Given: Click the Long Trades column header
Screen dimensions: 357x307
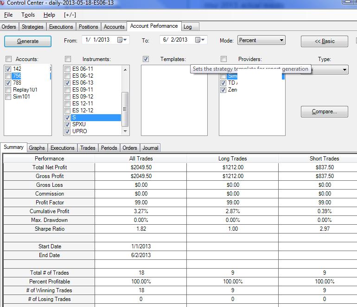Looking at the screenshot, I should point(232,159).
